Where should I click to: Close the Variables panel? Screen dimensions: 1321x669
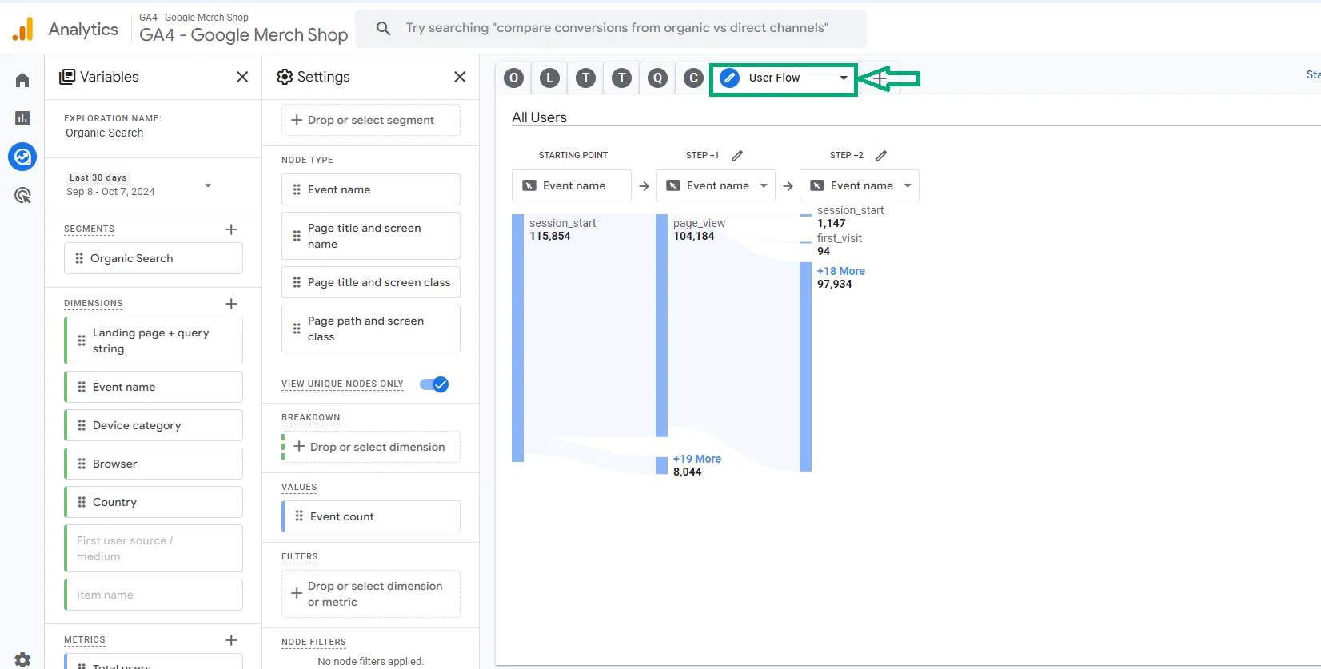242,77
